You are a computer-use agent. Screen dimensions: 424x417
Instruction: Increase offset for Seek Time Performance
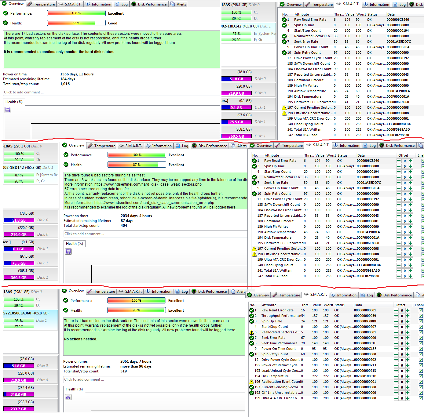pos(408,343)
